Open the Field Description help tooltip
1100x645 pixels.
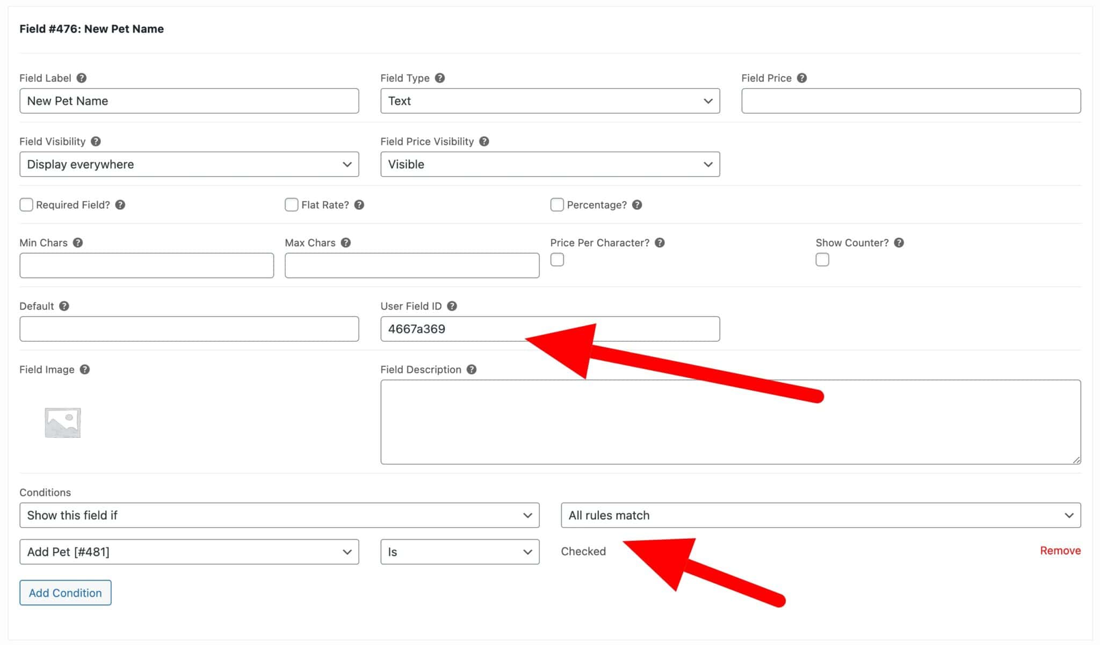click(472, 369)
